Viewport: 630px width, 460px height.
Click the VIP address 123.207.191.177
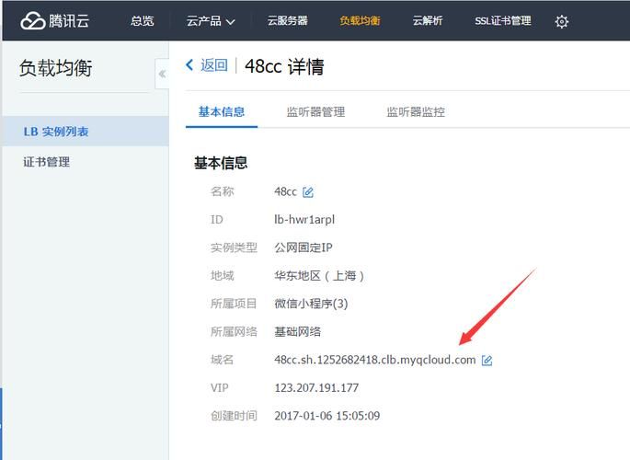(316, 387)
